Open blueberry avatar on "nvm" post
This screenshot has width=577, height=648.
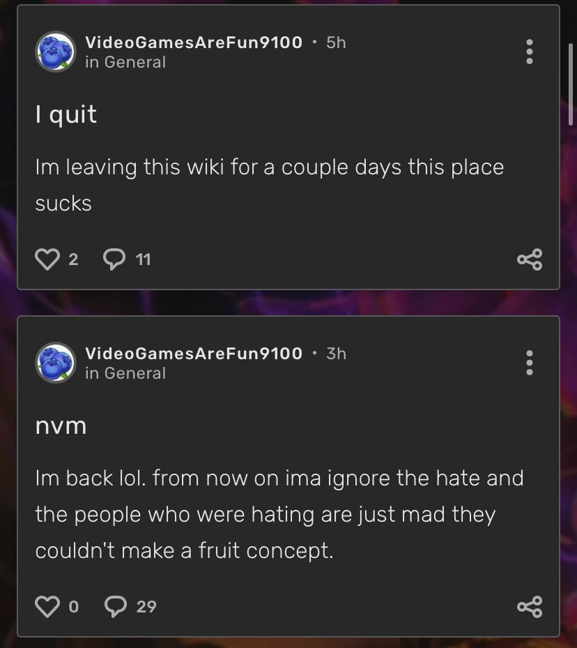[56, 363]
